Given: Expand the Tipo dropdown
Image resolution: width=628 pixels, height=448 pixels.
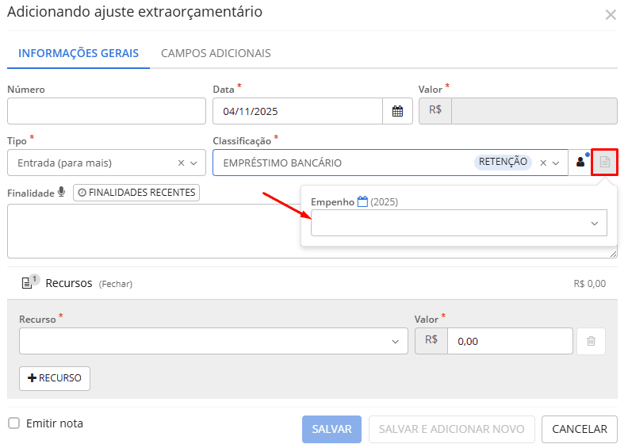Looking at the screenshot, I should pyautogui.click(x=193, y=163).
